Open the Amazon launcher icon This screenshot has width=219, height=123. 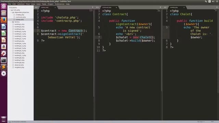point(4,46)
